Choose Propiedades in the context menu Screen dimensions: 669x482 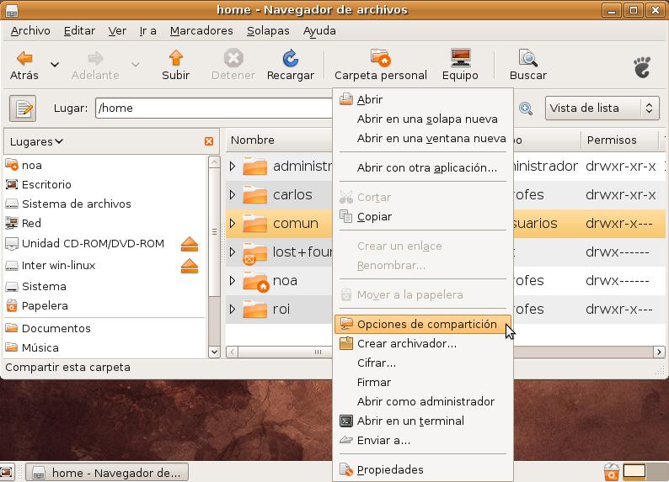click(x=389, y=469)
